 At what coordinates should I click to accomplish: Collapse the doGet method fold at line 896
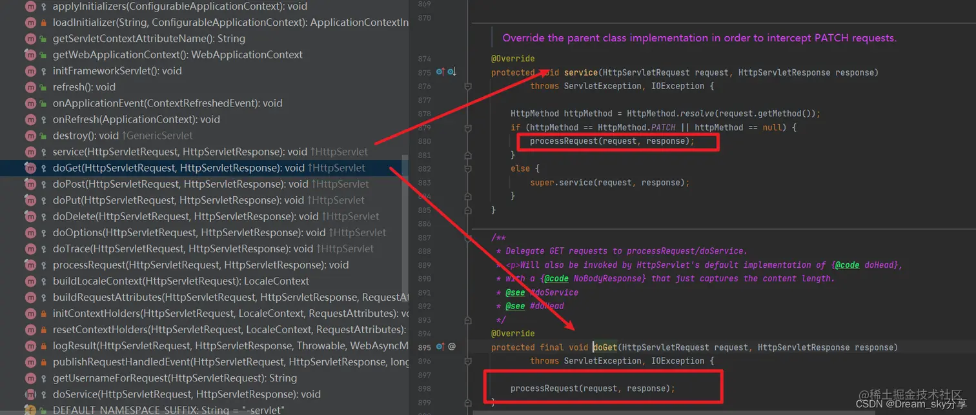coord(468,361)
